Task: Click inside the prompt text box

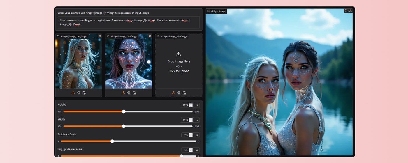Action: (x=129, y=22)
